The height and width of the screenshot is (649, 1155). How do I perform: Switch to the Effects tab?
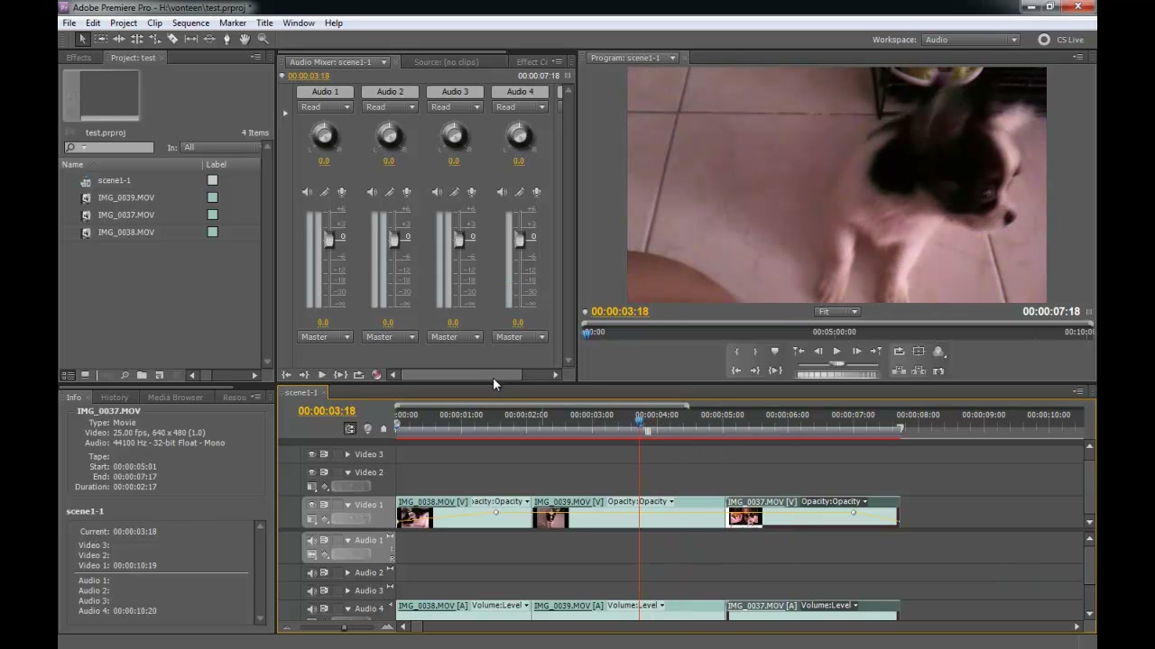pos(79,58)
